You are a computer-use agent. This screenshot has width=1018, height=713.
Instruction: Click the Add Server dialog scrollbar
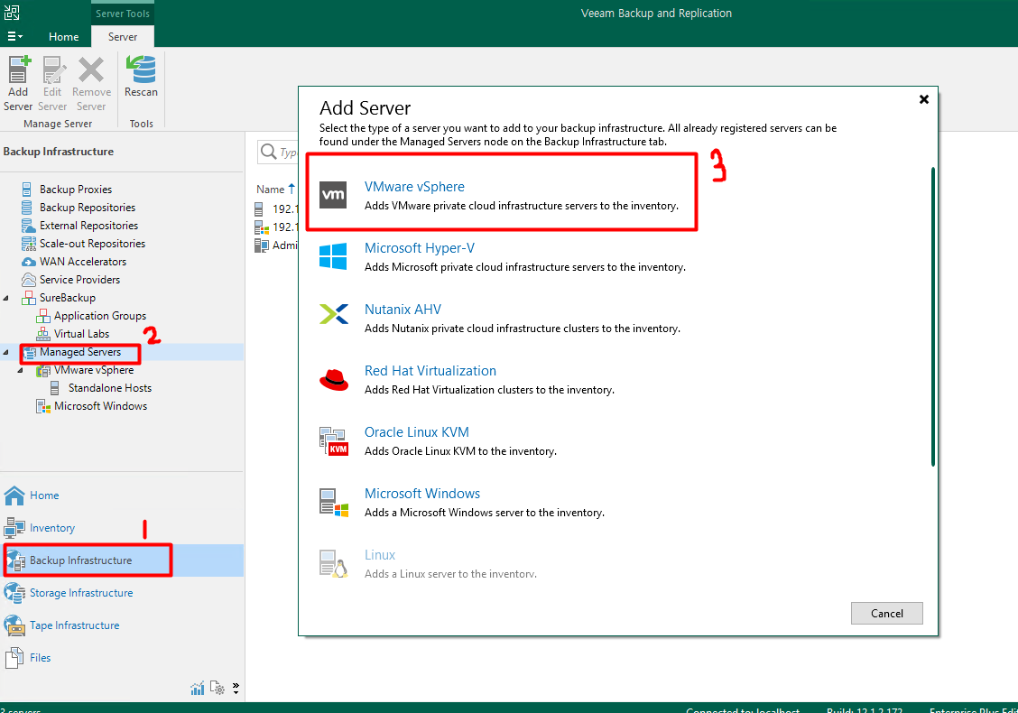click(933, 317)
